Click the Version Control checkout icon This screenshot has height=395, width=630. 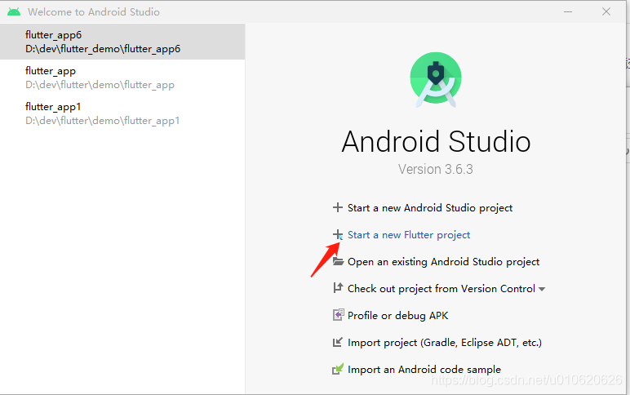338,288
